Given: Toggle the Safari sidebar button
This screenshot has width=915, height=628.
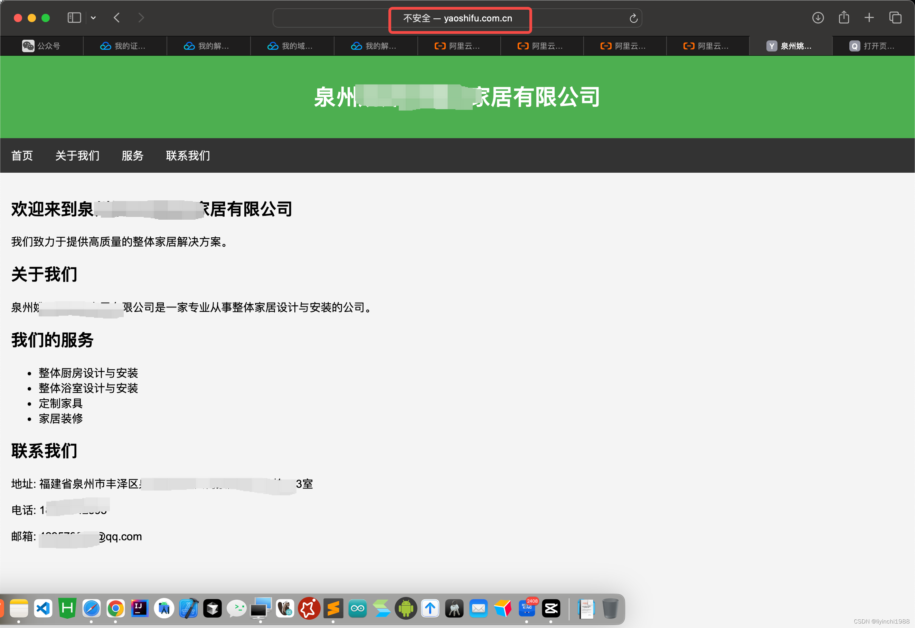Looking at the screenshot, I should (74, 18).
